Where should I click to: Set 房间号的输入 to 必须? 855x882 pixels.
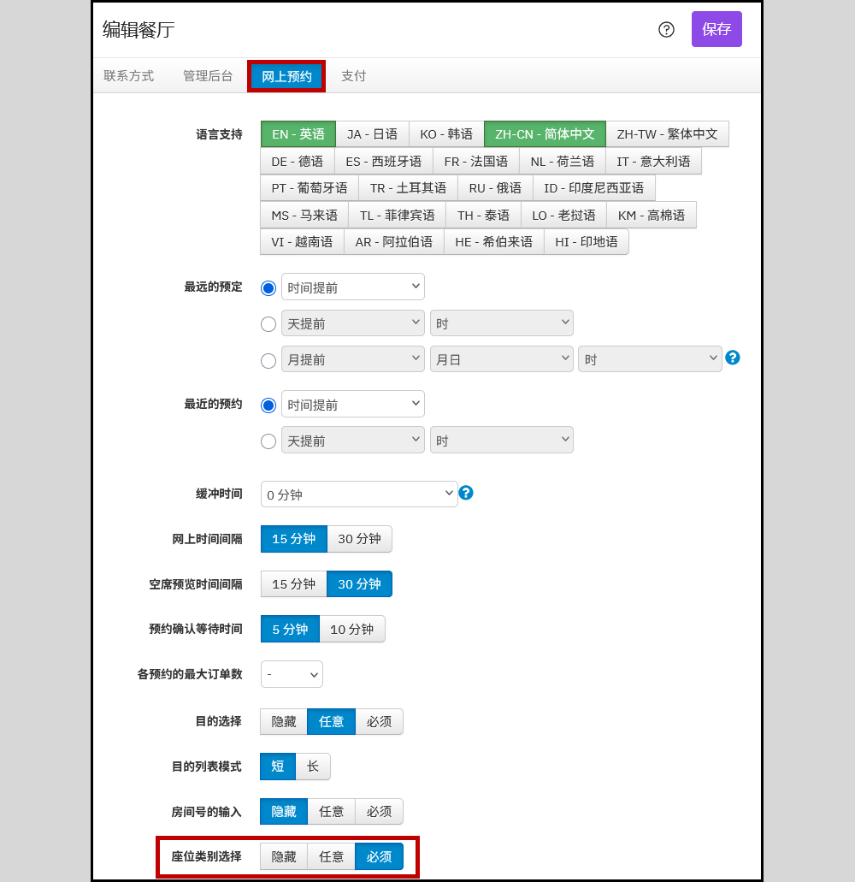pyautogui.click(x=379, y=811)
